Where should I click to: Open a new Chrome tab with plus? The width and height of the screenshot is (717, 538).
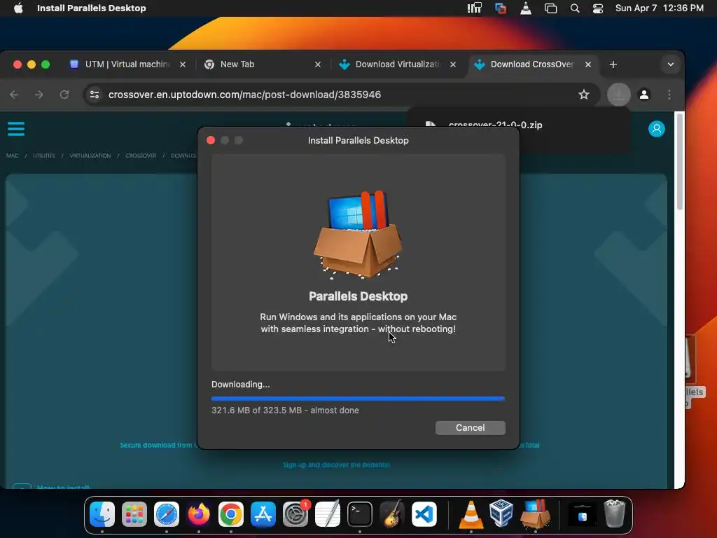pyautogui.click(x=613, y=64)
